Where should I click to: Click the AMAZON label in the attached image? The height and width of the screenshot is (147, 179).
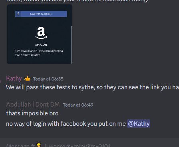pos(41,45)
